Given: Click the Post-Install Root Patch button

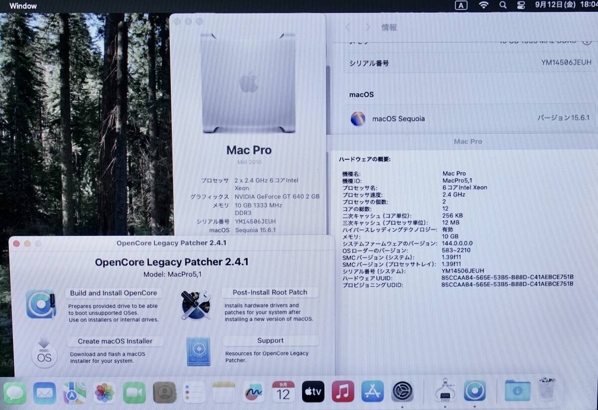Looking at the screenshot, I should (x=270, y=292).
